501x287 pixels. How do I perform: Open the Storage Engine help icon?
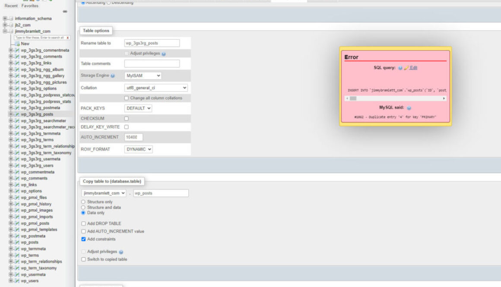(x=112, y=76)
